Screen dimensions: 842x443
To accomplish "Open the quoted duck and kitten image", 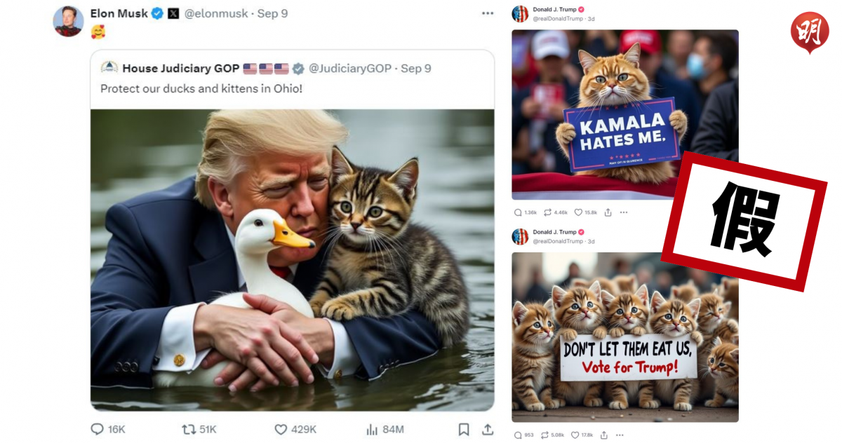I will (292, 259).
